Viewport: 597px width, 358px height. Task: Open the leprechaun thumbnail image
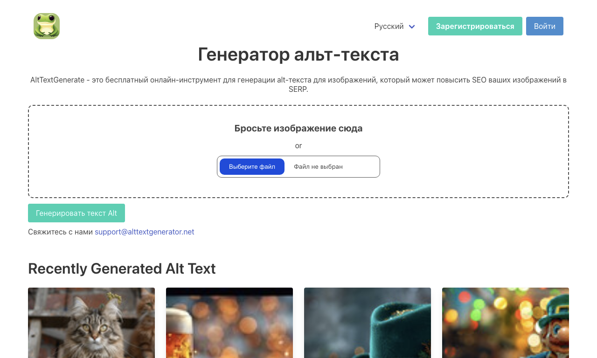506,323
